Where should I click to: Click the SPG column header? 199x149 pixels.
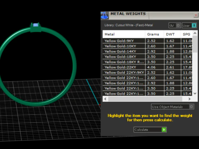(187, 34)
